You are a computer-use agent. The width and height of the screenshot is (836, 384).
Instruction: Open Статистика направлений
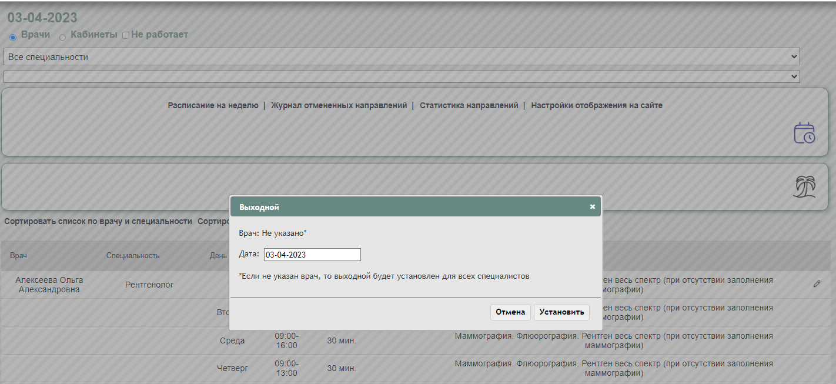[469, 106]
